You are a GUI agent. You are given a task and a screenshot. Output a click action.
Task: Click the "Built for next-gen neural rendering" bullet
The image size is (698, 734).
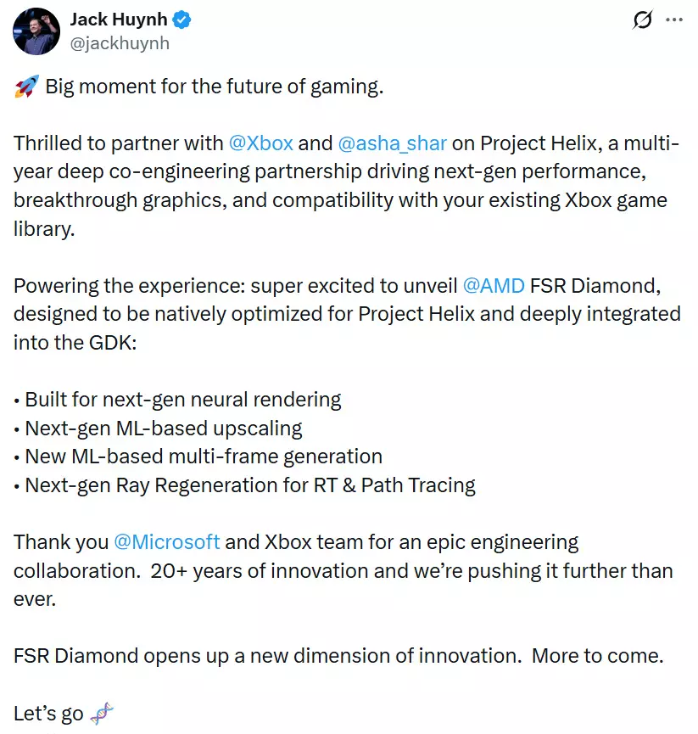[x=183, y=399]
